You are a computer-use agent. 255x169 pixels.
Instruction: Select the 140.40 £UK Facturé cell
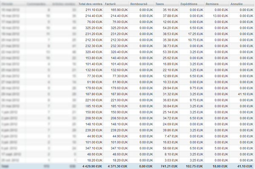116,58
